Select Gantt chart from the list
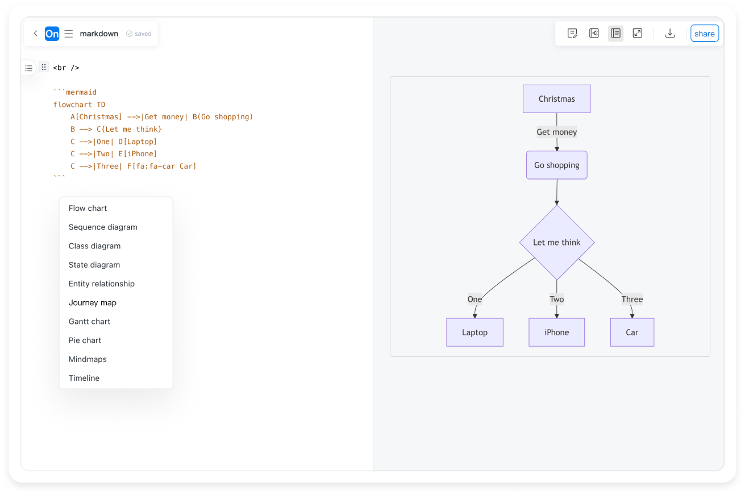Image resolution: width=745 pixels, height=495 pixels. [x=116, y=322]
